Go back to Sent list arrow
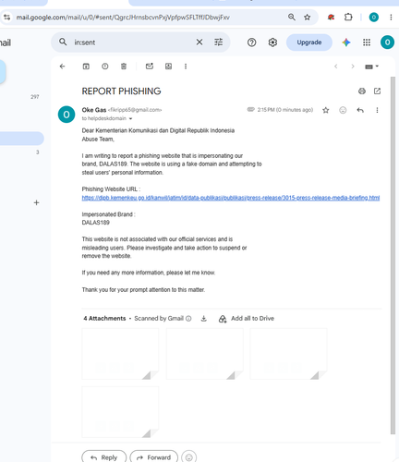Screen dimensions: 399x462 pyautogui.click(x=62, y=67)
